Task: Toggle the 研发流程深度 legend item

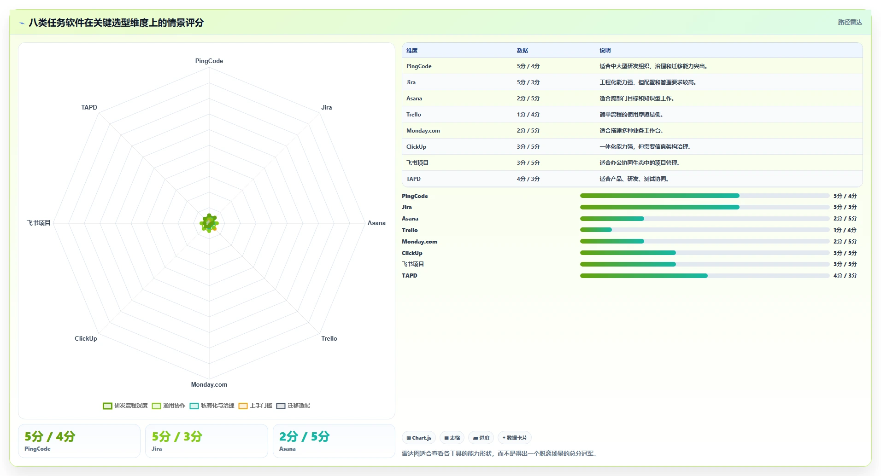Action: click(125, 406)
